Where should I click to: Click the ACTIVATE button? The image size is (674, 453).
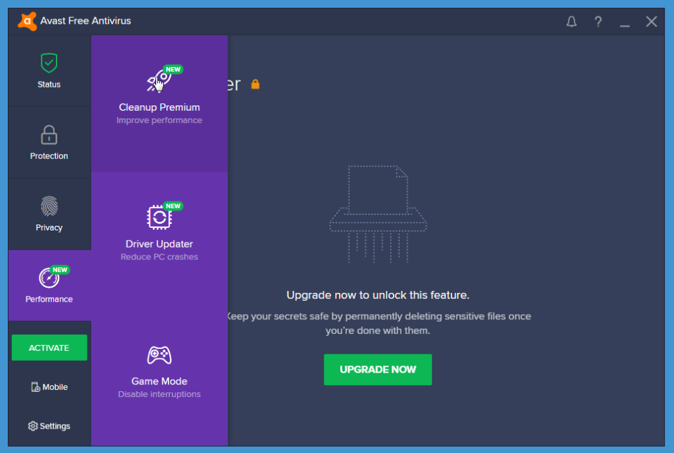[x=49, y=348]
